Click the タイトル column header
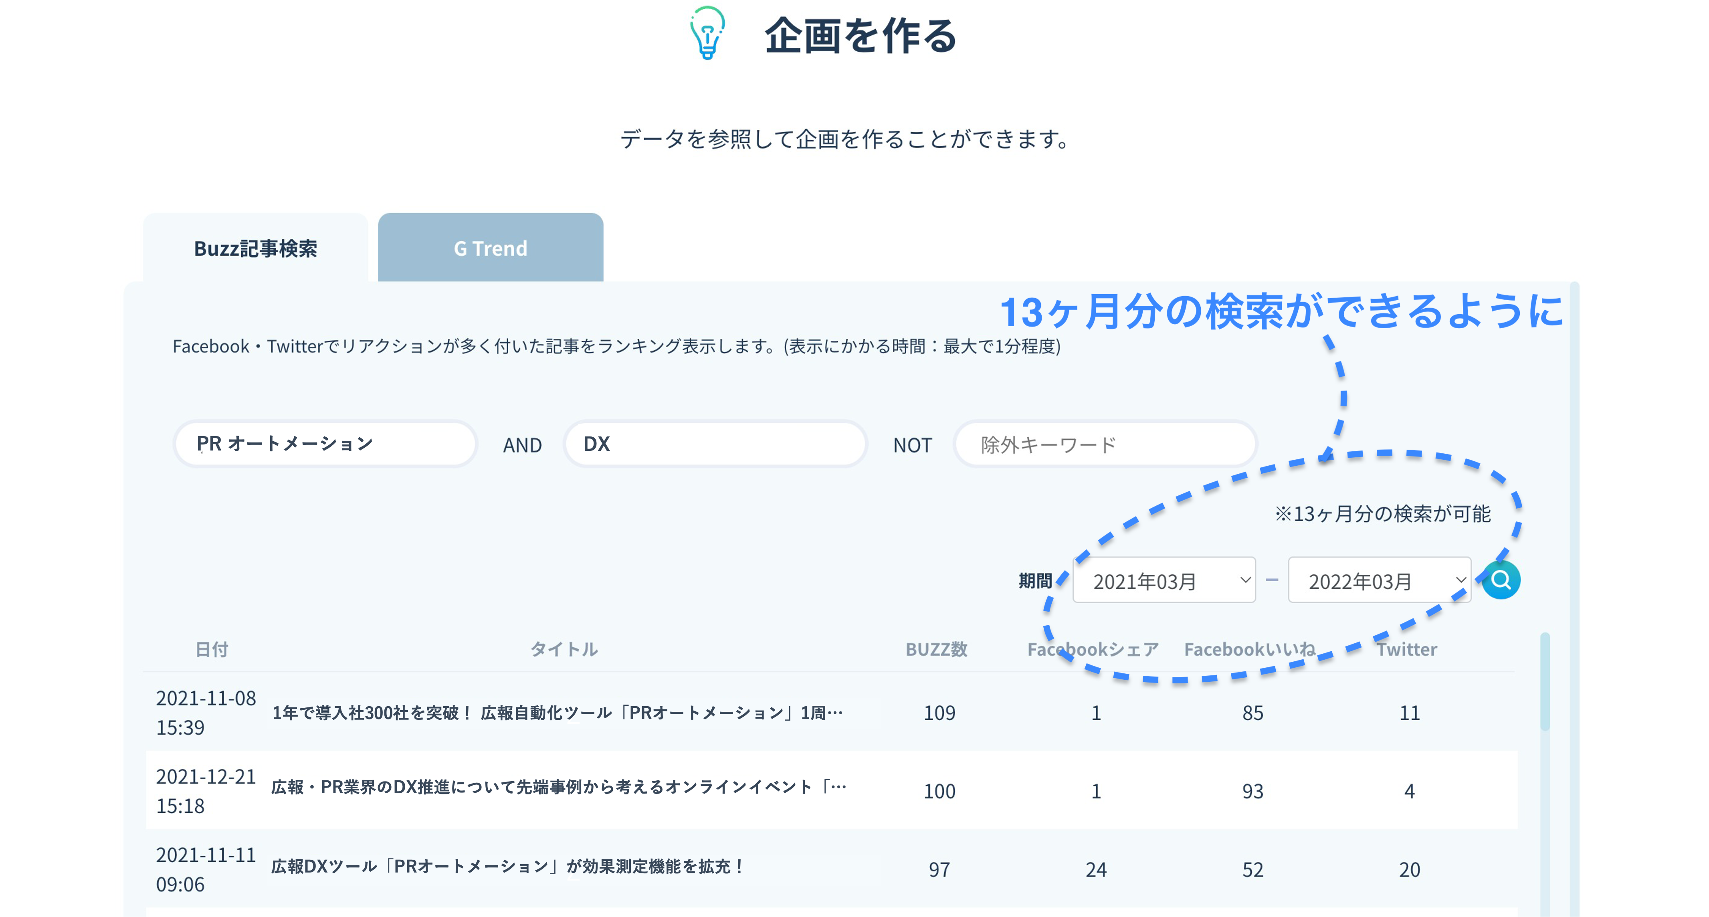 tap(564, 649)
